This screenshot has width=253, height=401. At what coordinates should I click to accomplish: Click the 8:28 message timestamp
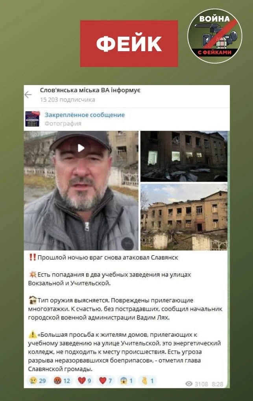point(218,384)
